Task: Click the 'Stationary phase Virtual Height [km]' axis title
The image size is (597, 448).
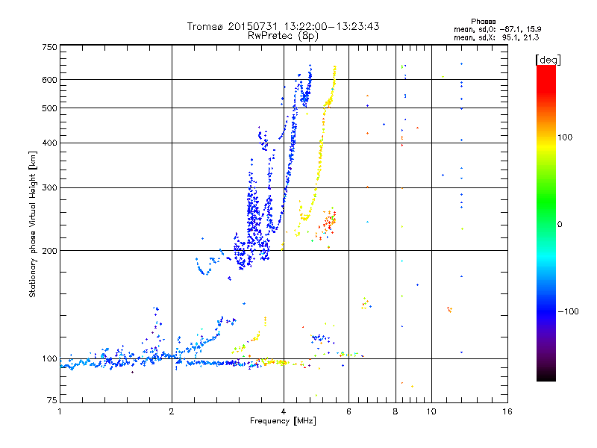Action: click(33, 225)
